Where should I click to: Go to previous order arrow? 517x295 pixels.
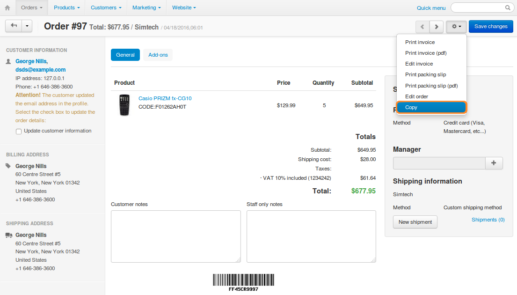coord(422,26)
